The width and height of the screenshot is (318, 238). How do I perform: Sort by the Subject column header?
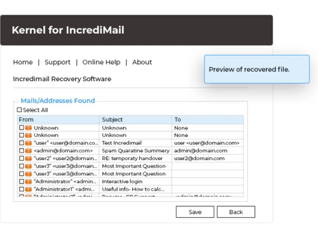tap(135, 120)
